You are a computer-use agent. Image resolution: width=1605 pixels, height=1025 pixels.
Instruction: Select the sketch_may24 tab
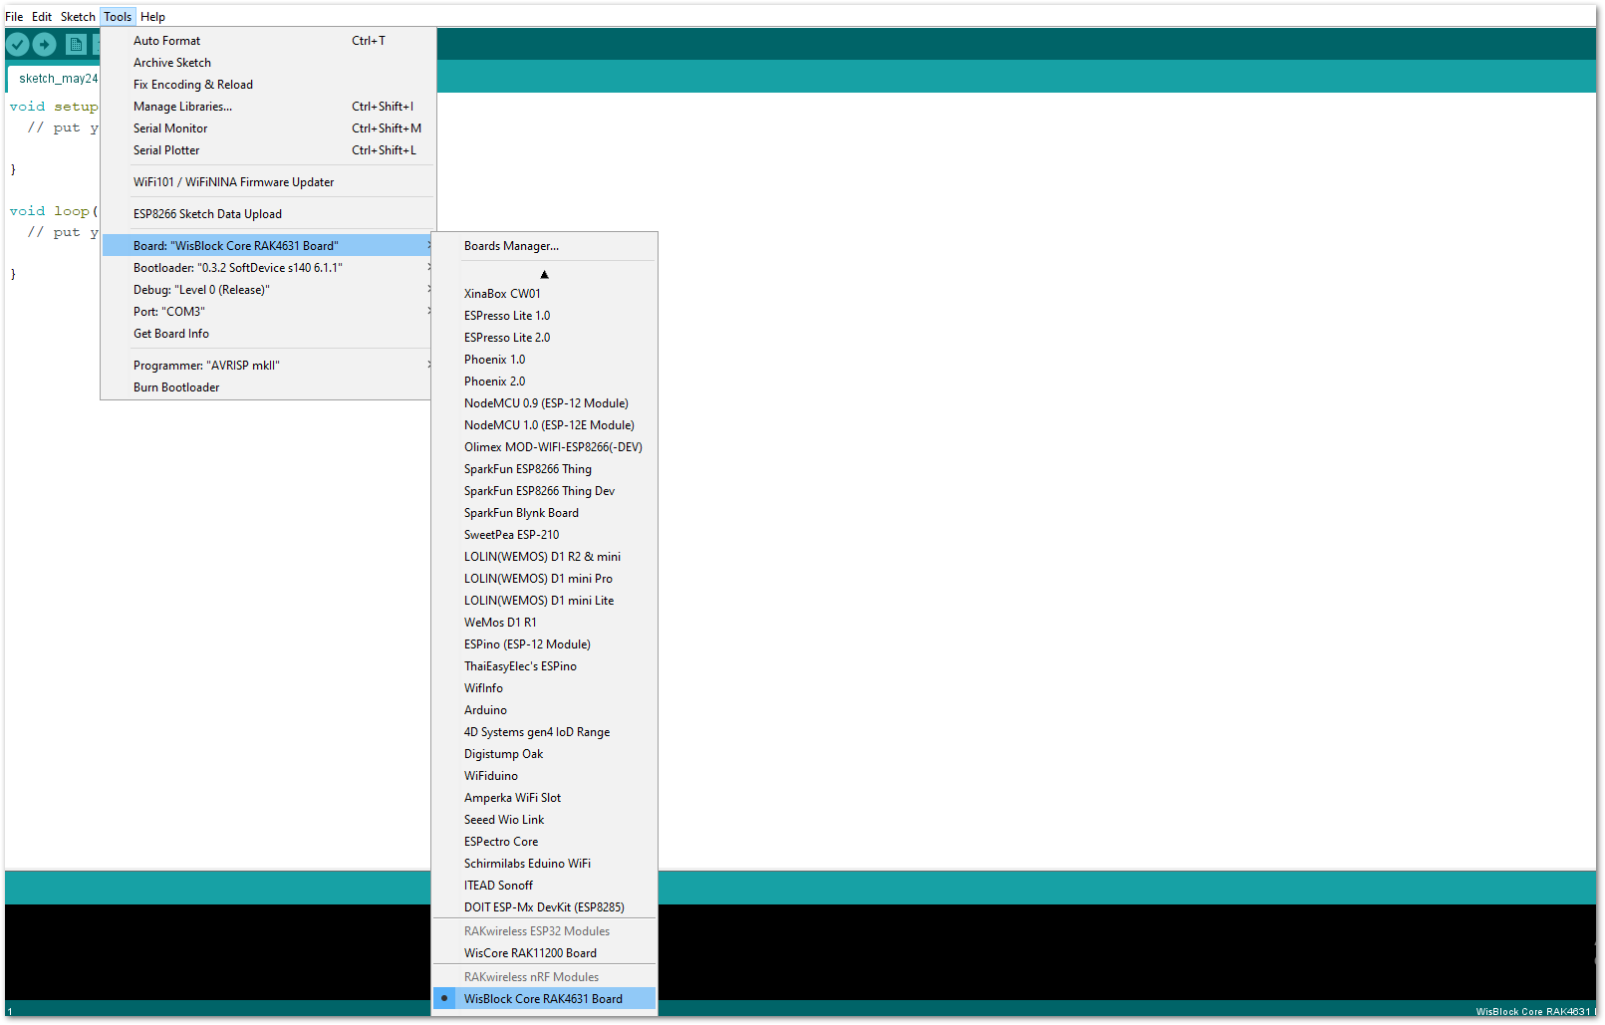coord(55,79)
